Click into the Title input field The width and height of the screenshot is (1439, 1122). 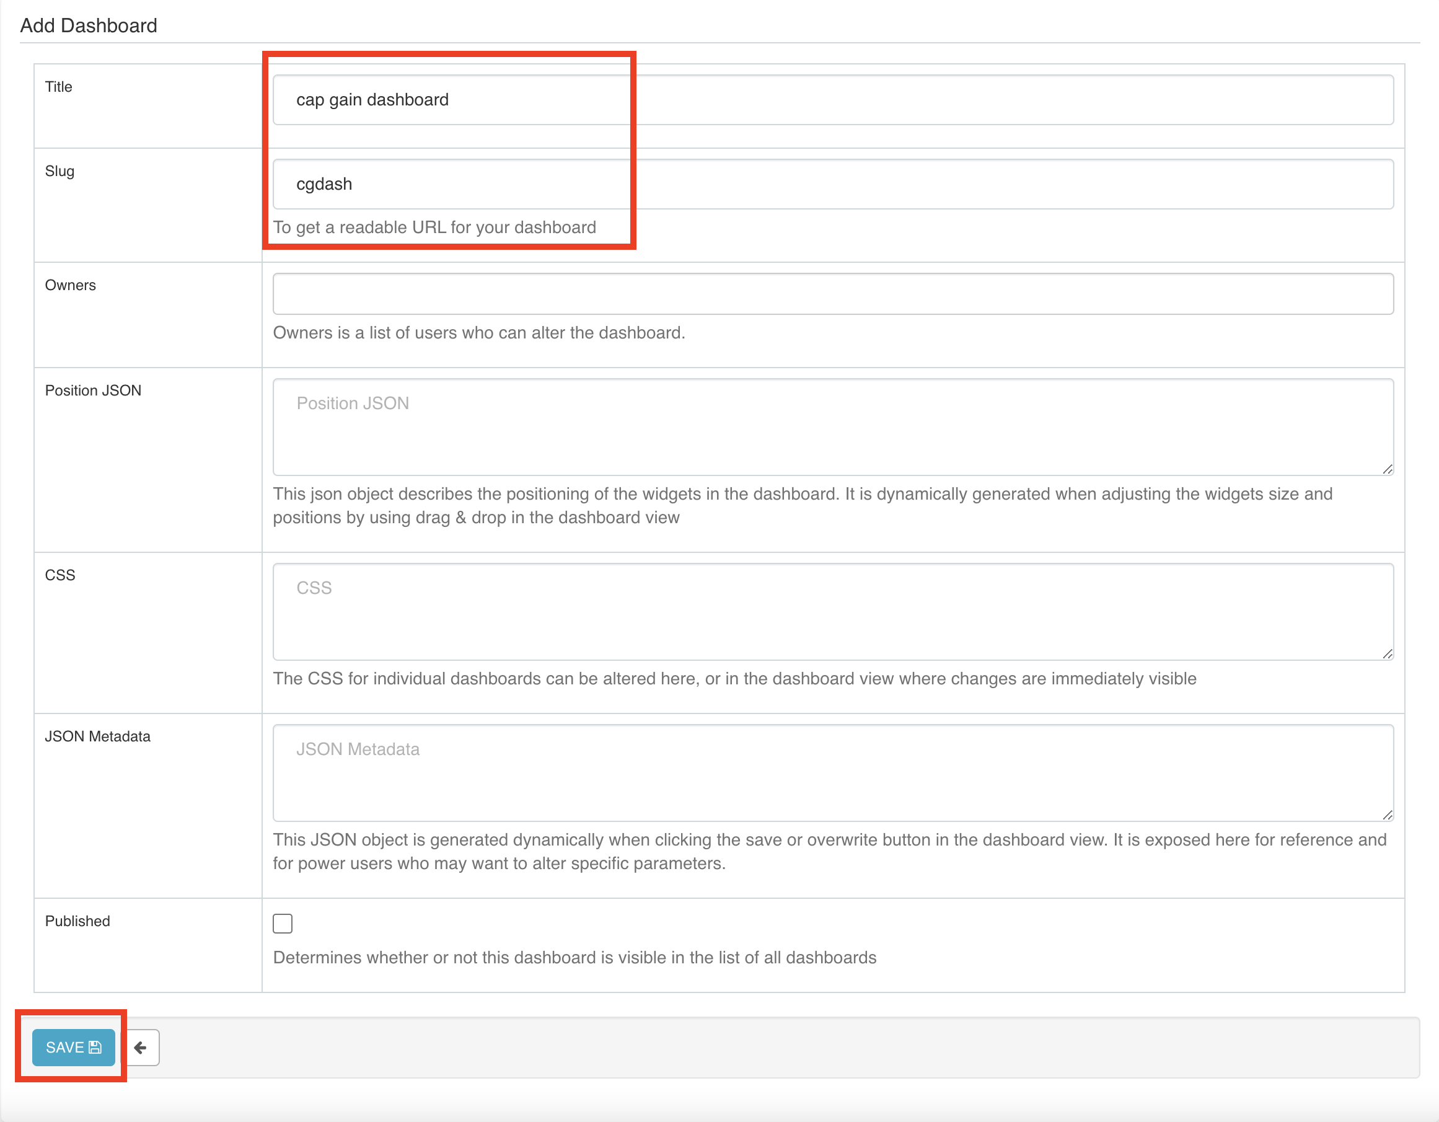pyautogui.click(x=833, y=100)
